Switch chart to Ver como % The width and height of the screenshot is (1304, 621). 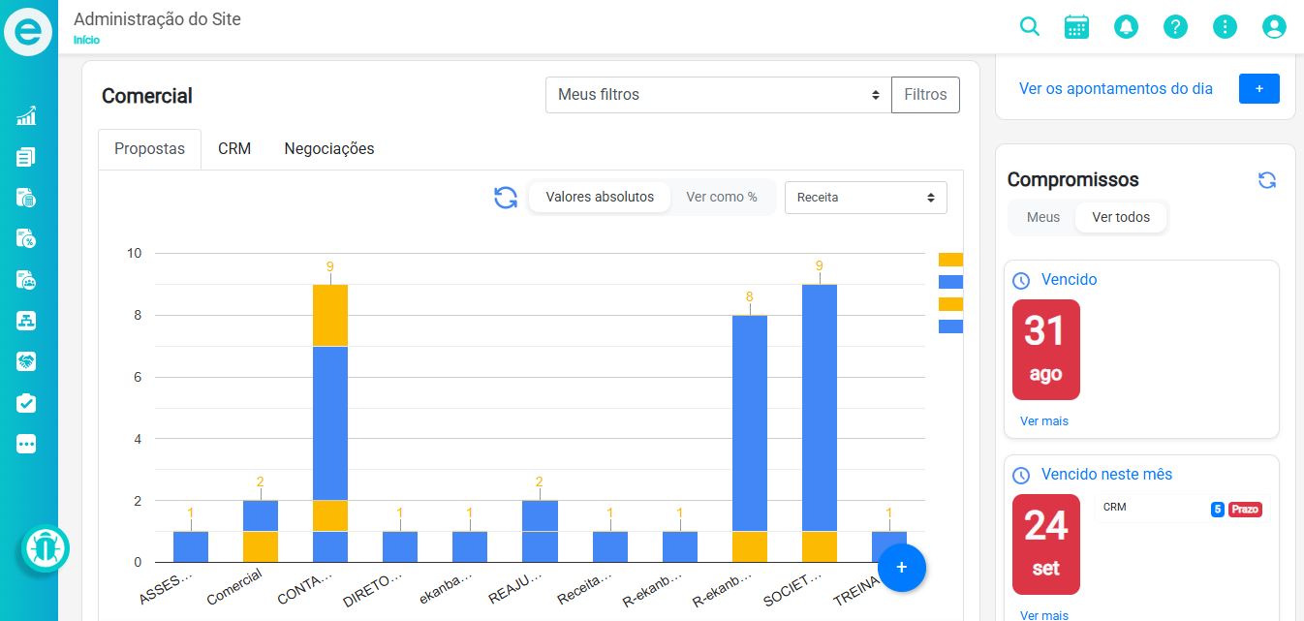coord(722,197)
